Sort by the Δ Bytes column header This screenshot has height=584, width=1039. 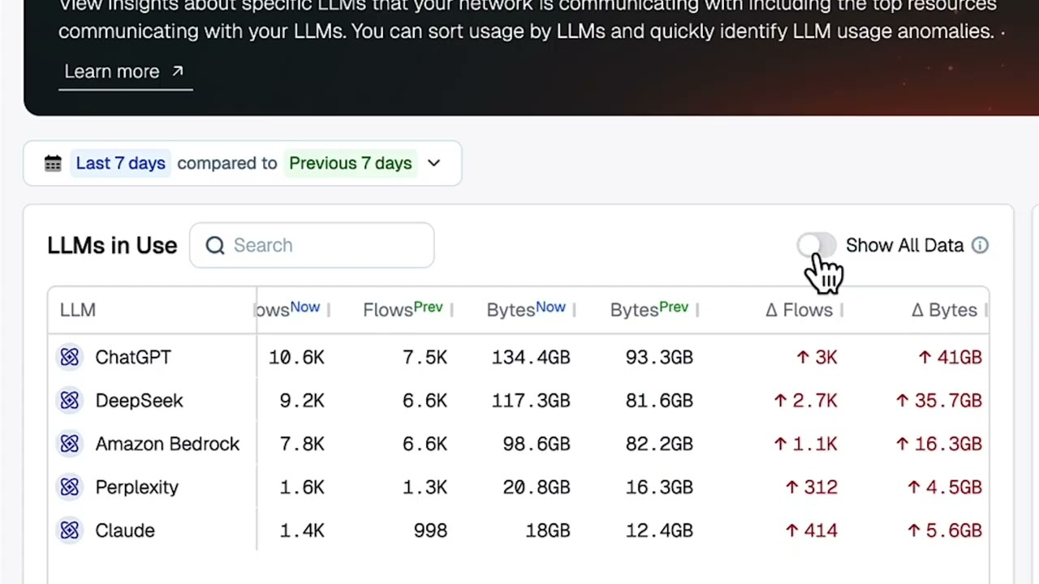[x=945, y=310]
